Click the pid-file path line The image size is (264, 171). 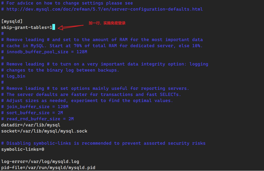click(x=48, y=168)
